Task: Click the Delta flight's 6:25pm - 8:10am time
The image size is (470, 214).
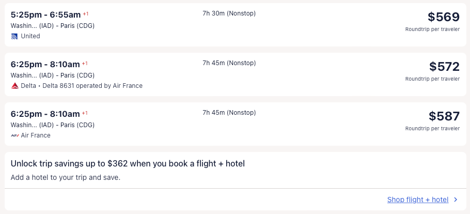Action: pos(45,64)
